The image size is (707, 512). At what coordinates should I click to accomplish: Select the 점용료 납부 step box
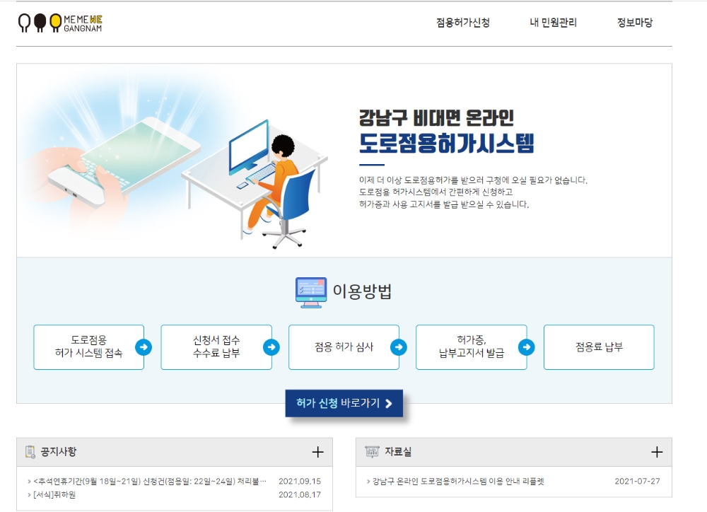pos(598,347)
